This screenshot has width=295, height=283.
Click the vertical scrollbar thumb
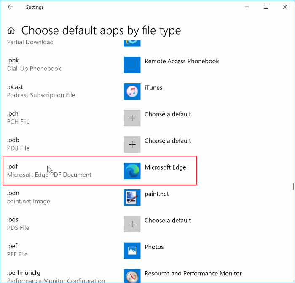(293, 186)
